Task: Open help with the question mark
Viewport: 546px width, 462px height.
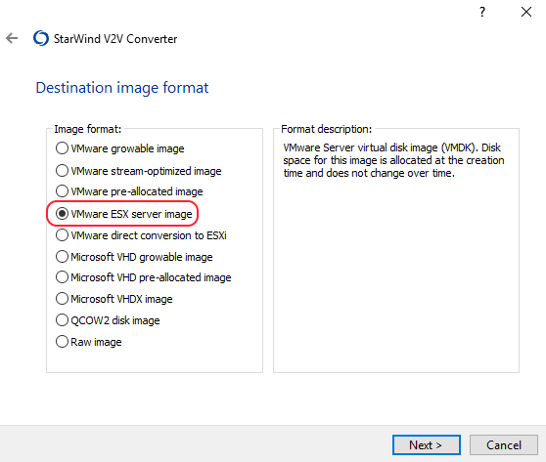Action: tap(482, 12)
